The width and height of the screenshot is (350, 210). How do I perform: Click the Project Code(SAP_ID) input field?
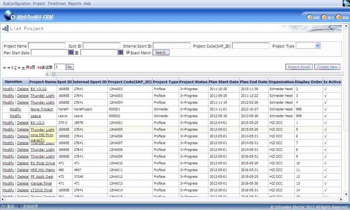pos(251,46)
